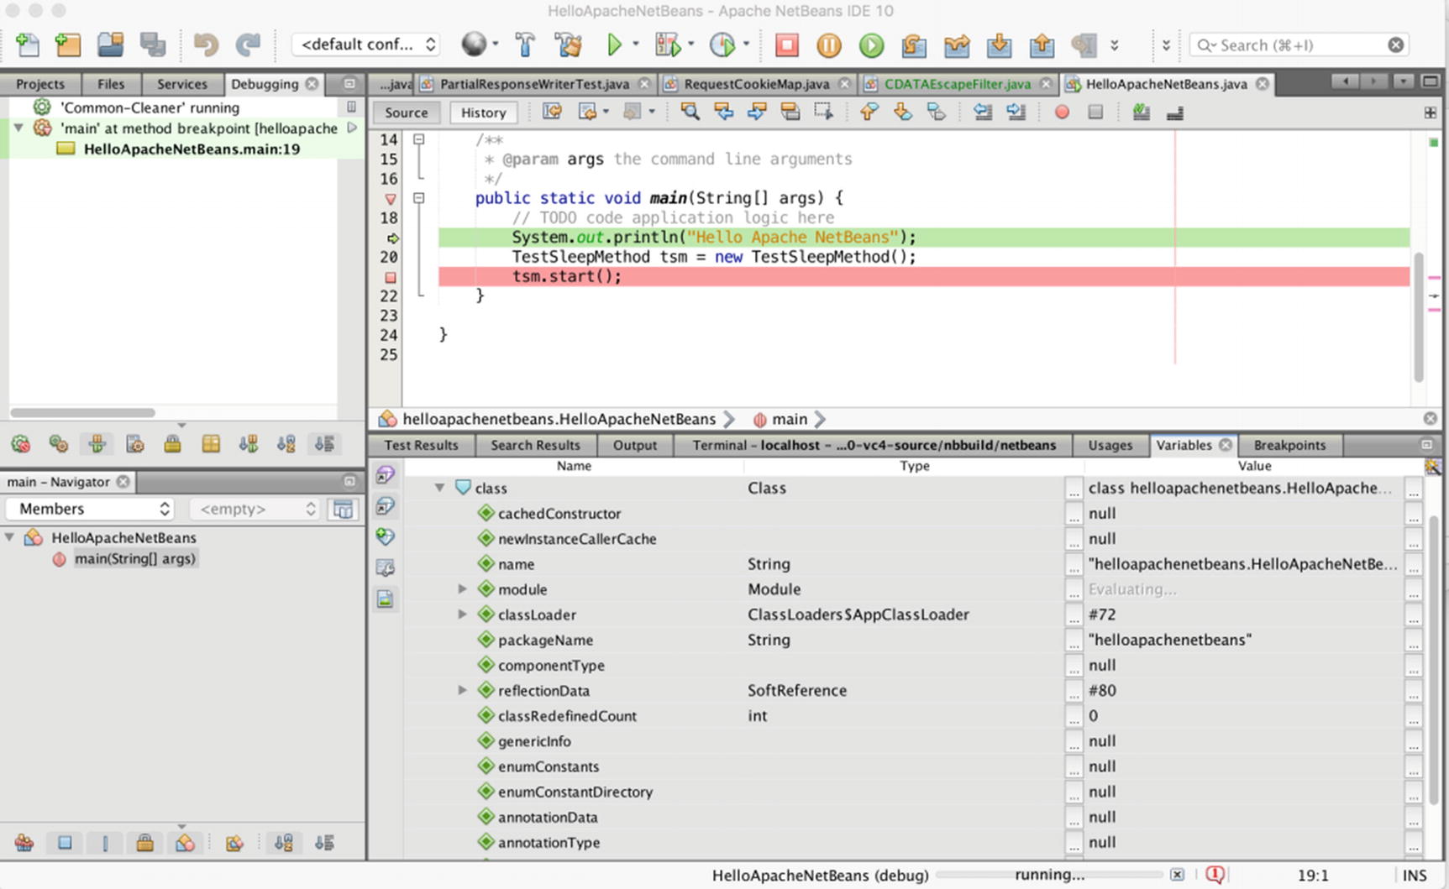The height and width of the screenshot is (889, 1449).
Task: Pause the debugger with orange pause button
Action: click(x=829, y=44)
